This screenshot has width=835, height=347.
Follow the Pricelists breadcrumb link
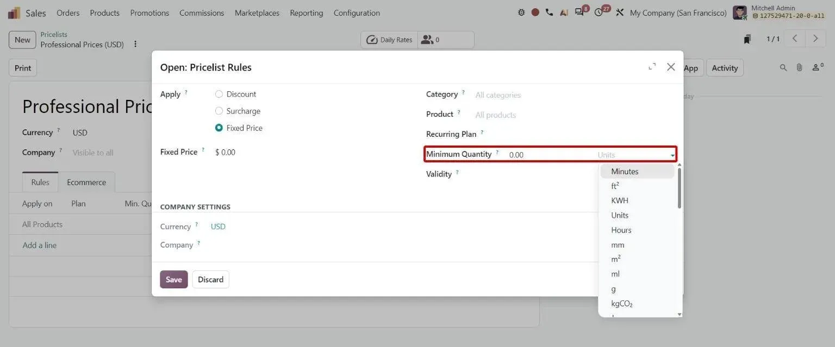54,34
